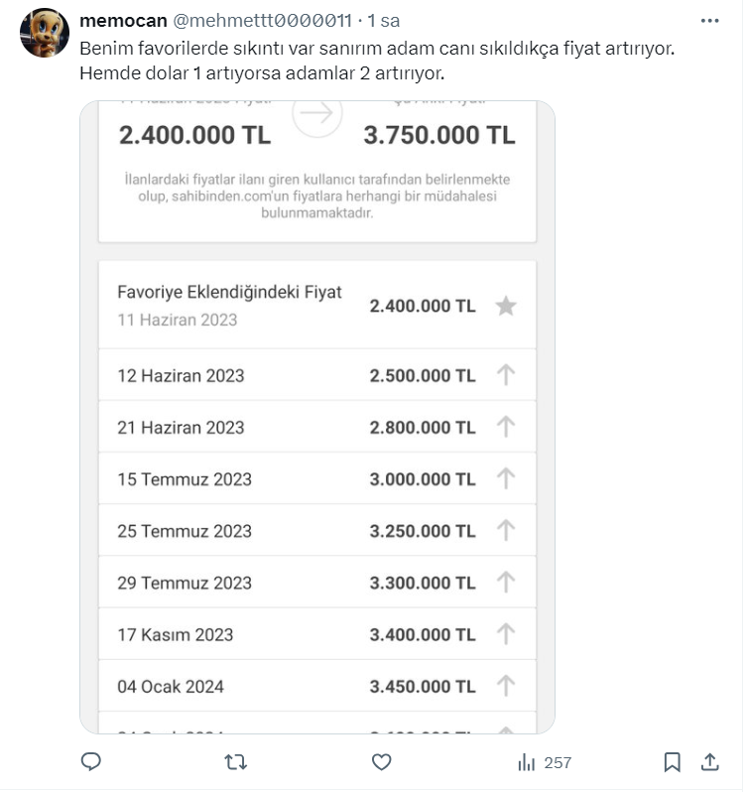Reply to the memocan tweet

point(90,762)
